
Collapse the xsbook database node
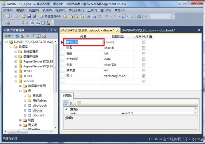click(16, 81)
